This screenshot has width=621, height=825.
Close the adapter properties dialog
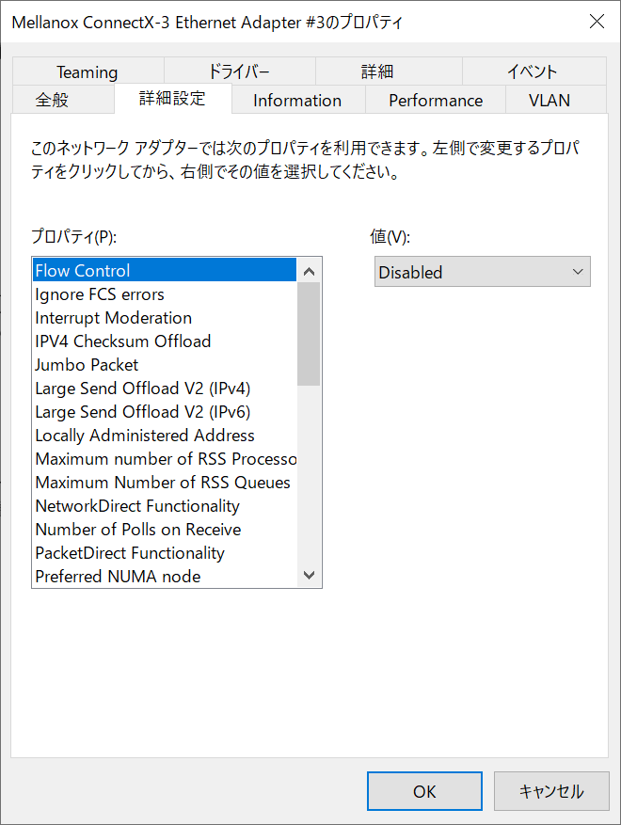597,22
